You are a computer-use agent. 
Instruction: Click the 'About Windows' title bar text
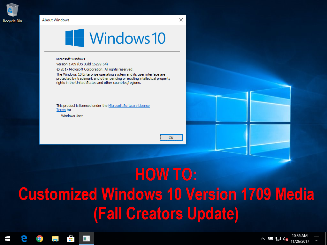point(56,20)
